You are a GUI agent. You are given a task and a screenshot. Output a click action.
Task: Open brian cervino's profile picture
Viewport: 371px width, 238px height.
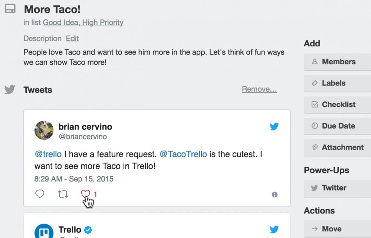point(44,130)
